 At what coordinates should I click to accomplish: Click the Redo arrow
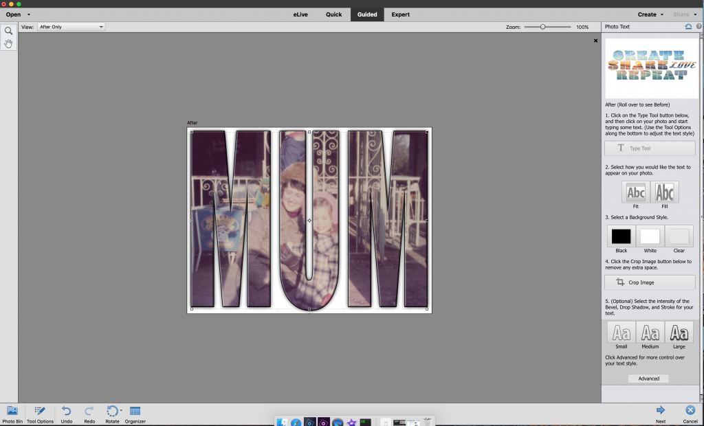tap(89, 414)
